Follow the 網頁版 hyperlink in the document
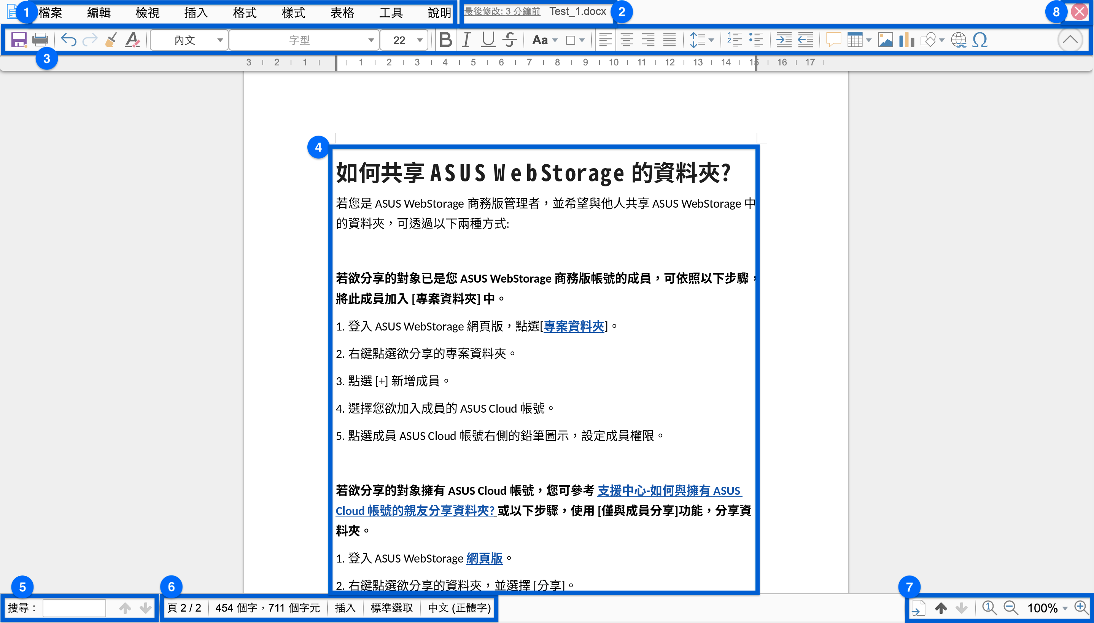 coord(484,558)
